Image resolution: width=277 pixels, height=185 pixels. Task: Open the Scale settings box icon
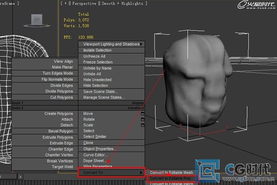142,125
